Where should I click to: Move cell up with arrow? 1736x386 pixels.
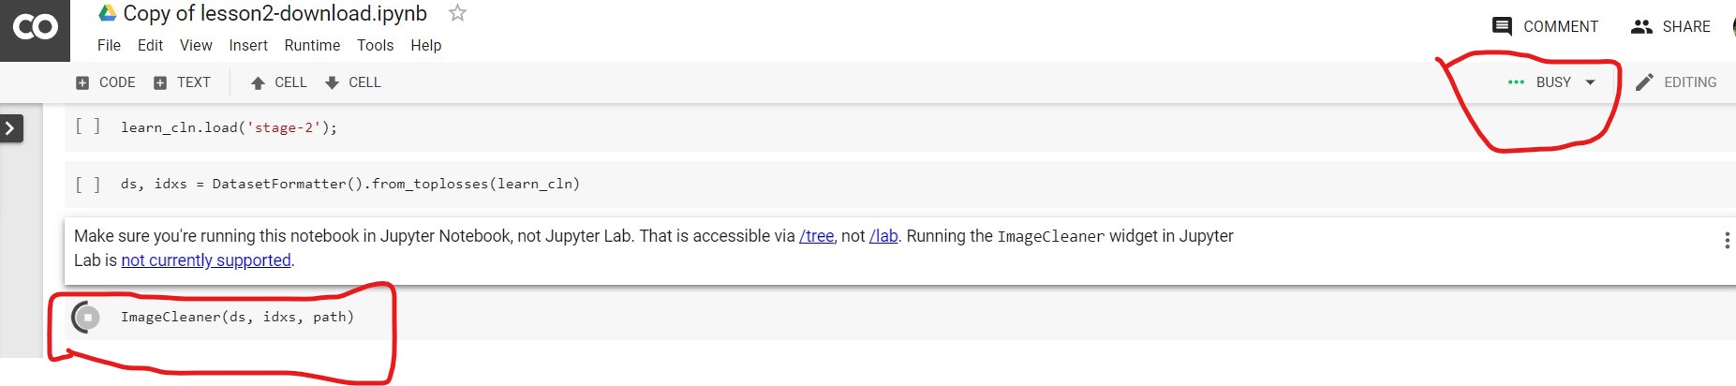[x=278, y=82]
